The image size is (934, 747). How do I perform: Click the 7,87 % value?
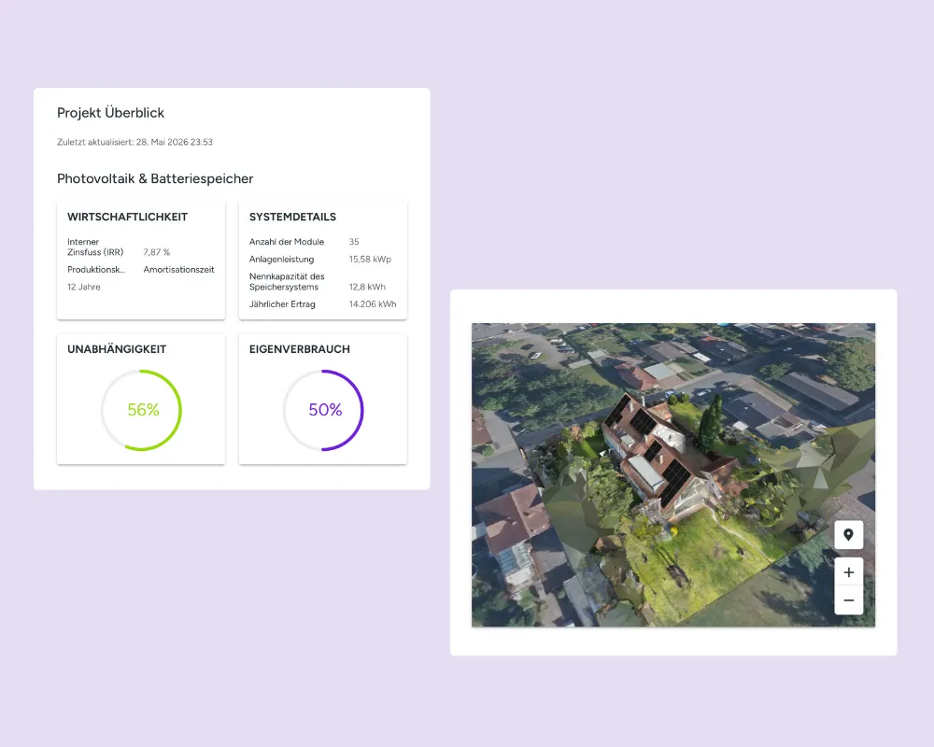(x=157, y=252)
